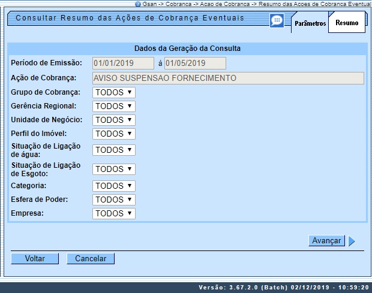Click the speech bubble icon in the header
This screenshot has width=372, height=293.
pyautogui.click(x=277, y=22)
